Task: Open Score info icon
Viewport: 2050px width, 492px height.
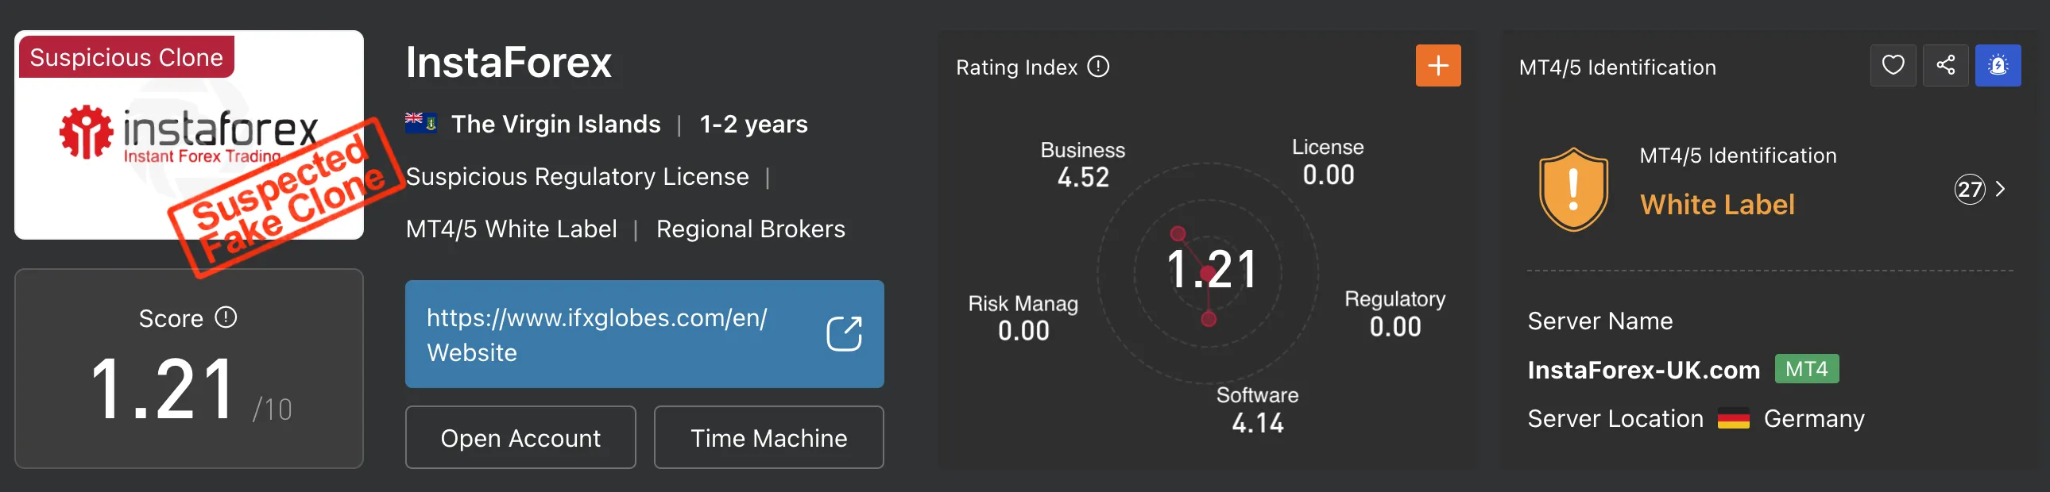Action: pos(226,318)
